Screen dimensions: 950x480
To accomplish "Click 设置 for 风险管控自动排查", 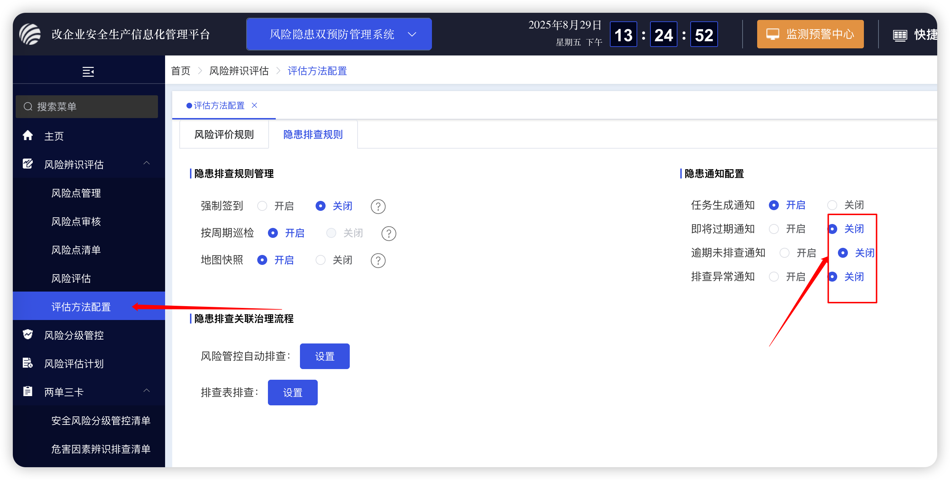I will (x=324, y=356).
